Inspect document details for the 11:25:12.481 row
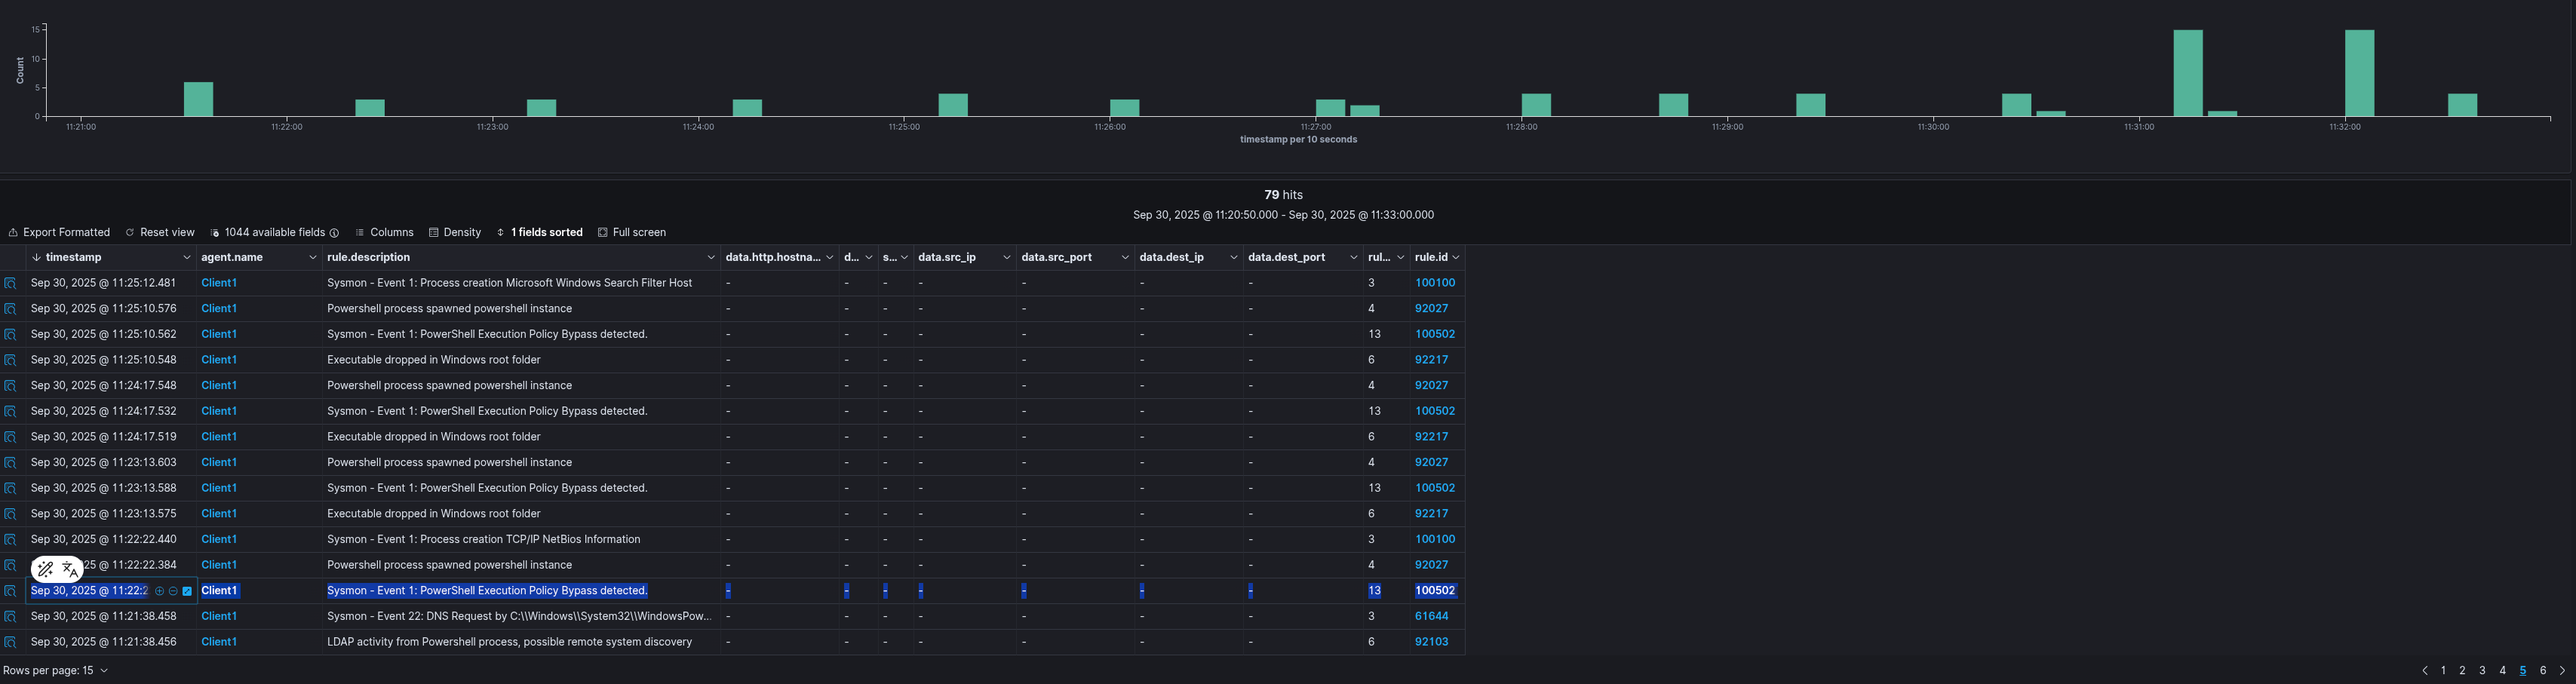Image resolution: width=2576 pixels, height=684 pixels. tap(10, 283)
